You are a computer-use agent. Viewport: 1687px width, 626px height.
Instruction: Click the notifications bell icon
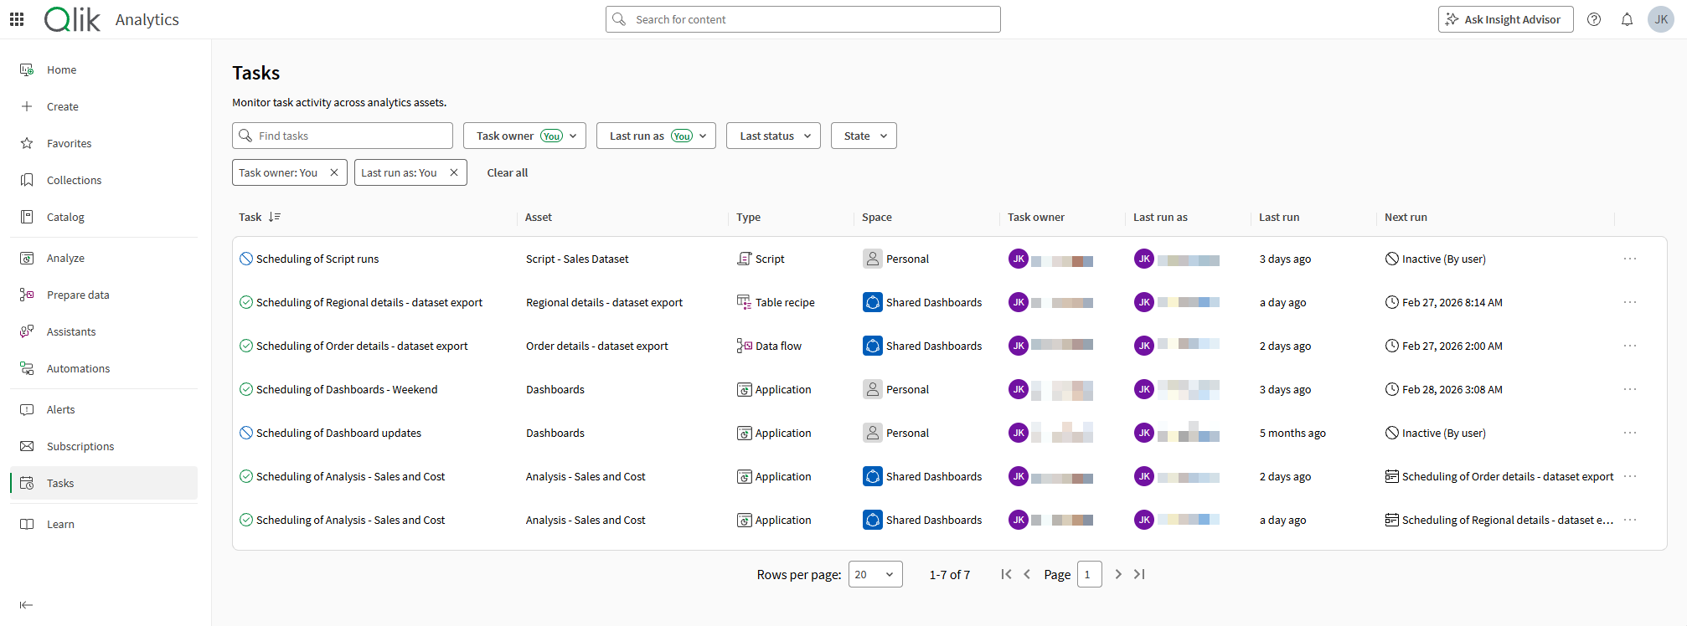click(1627, 19)
